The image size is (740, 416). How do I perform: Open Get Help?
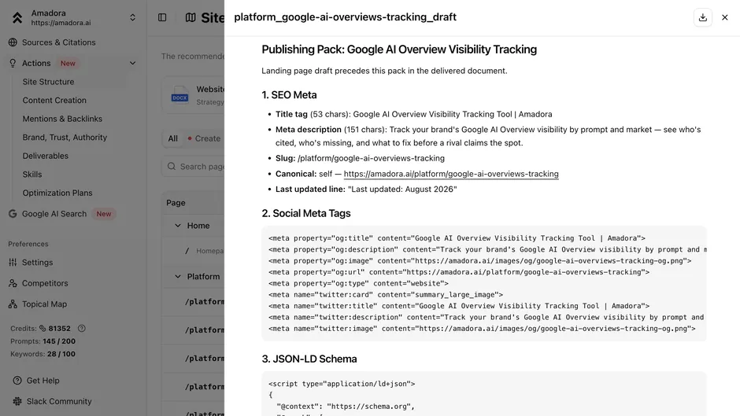coord(43,381)
